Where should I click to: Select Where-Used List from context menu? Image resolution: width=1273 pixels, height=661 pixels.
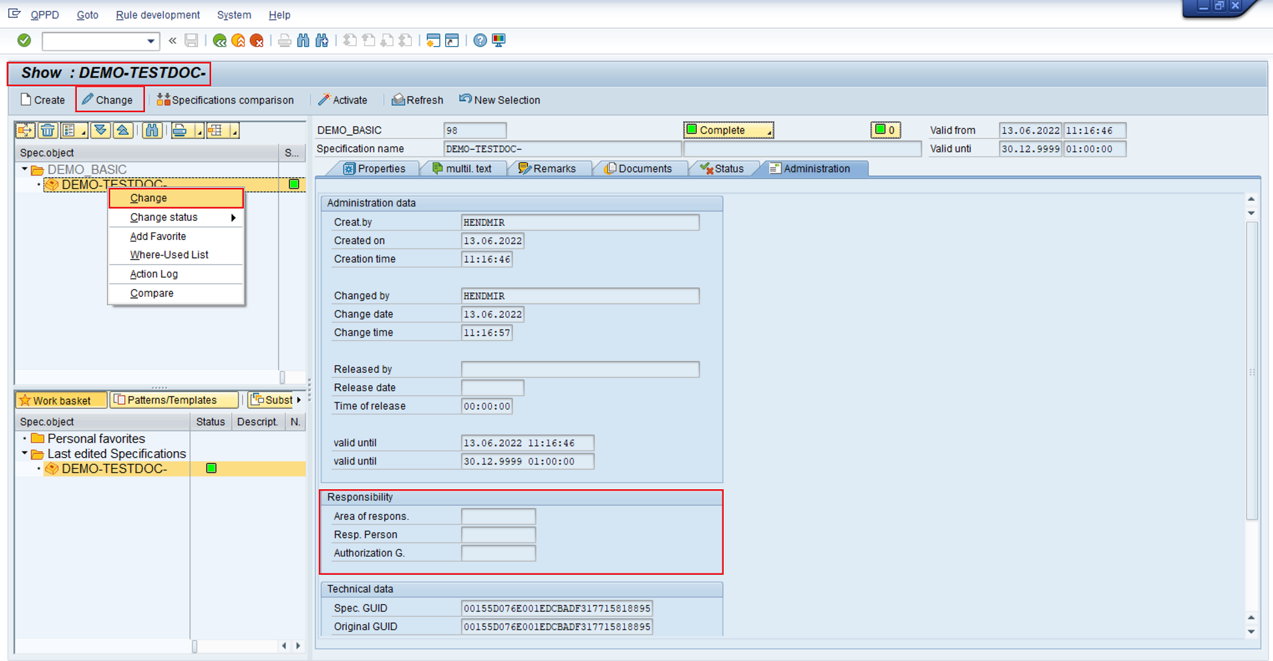click(169, 255)
